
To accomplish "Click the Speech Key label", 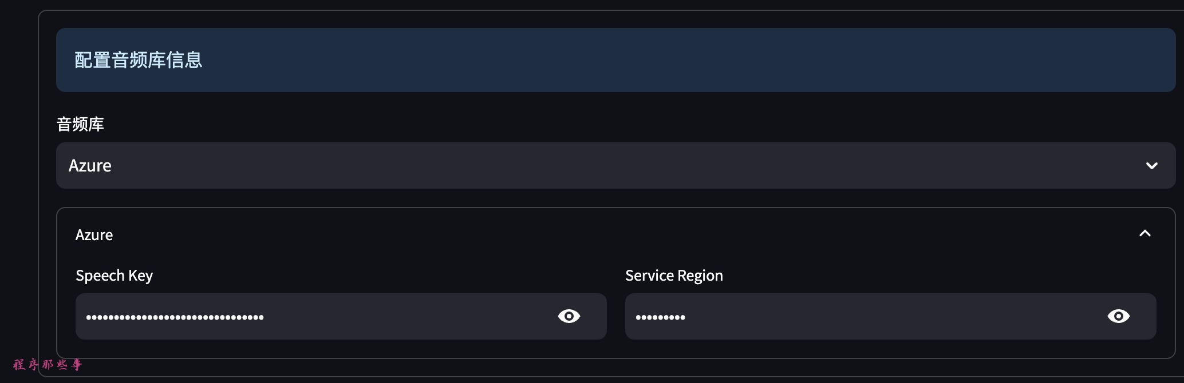I will (114, 276).
